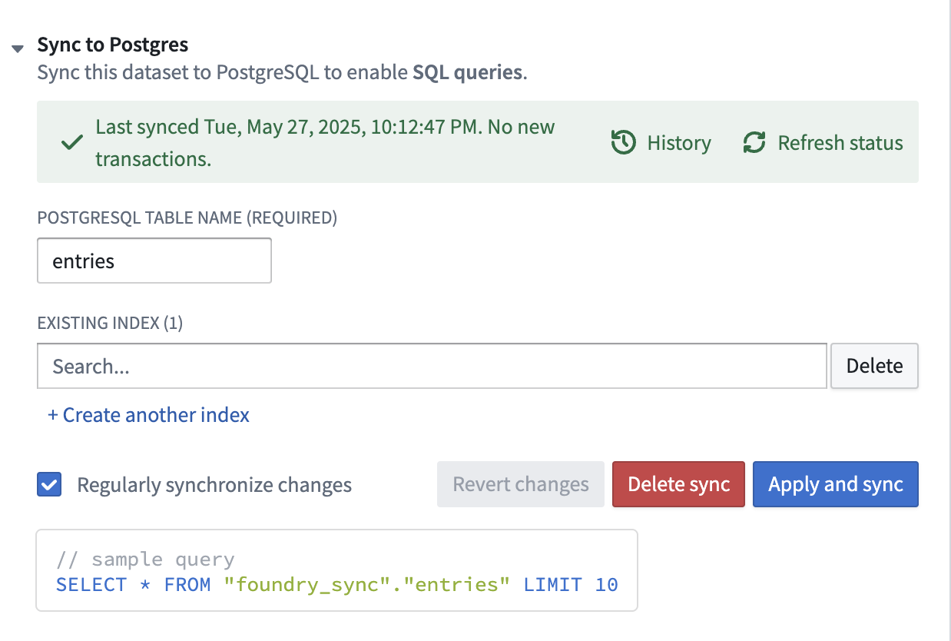
Task: Click the Sync to Postgres heading
Action: click(113, 45)
